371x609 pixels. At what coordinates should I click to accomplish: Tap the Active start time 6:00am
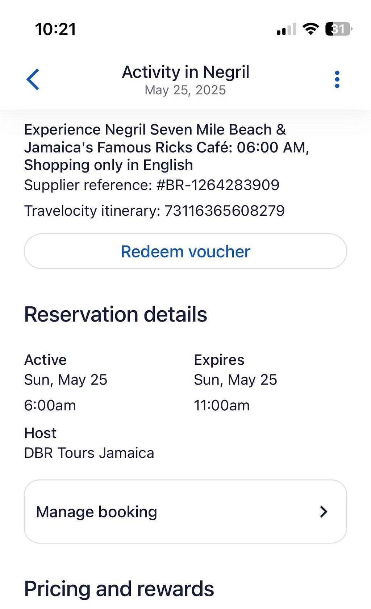50,405
